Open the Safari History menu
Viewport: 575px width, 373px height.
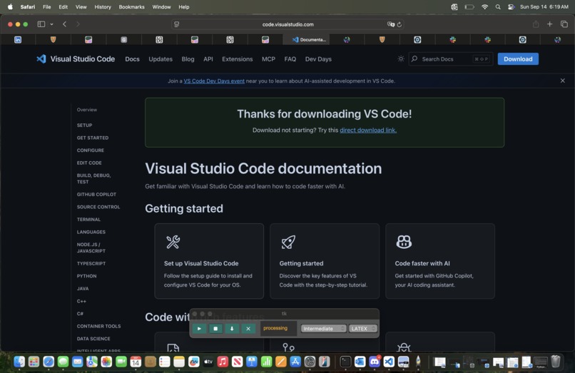tap(103, 6)
